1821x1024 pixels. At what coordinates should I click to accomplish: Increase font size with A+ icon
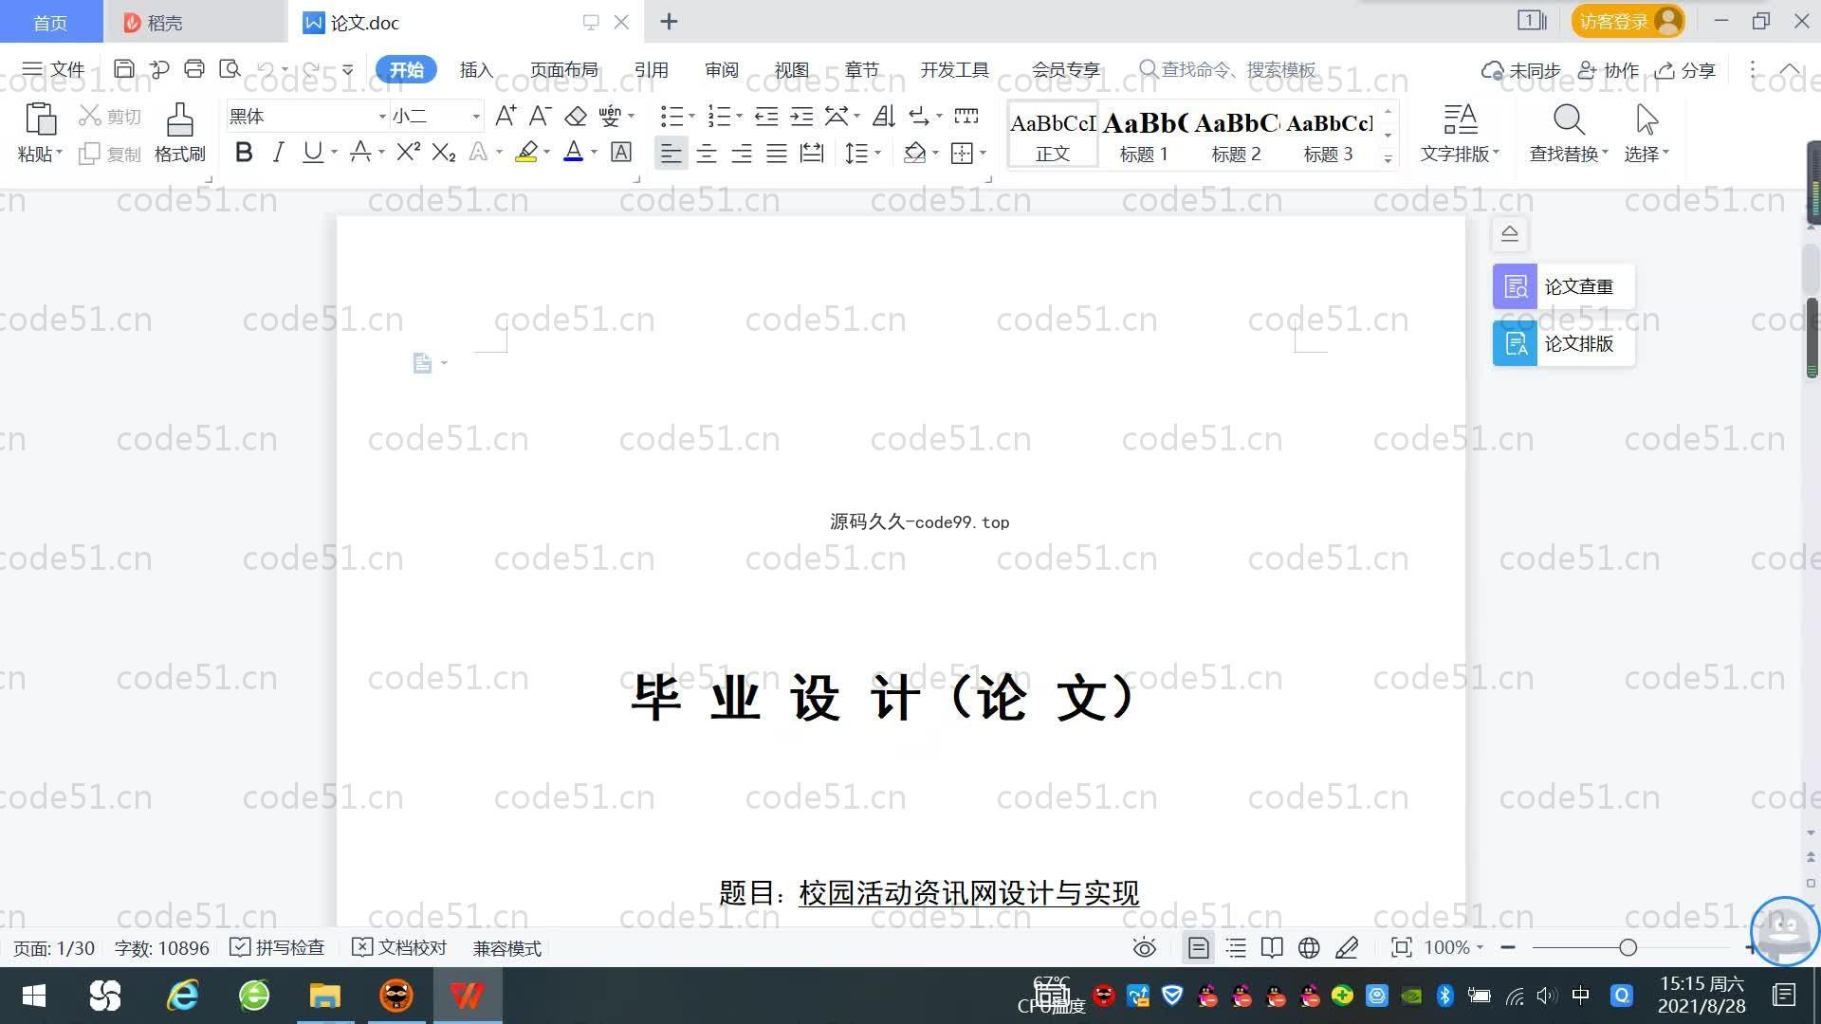[506, 117]
